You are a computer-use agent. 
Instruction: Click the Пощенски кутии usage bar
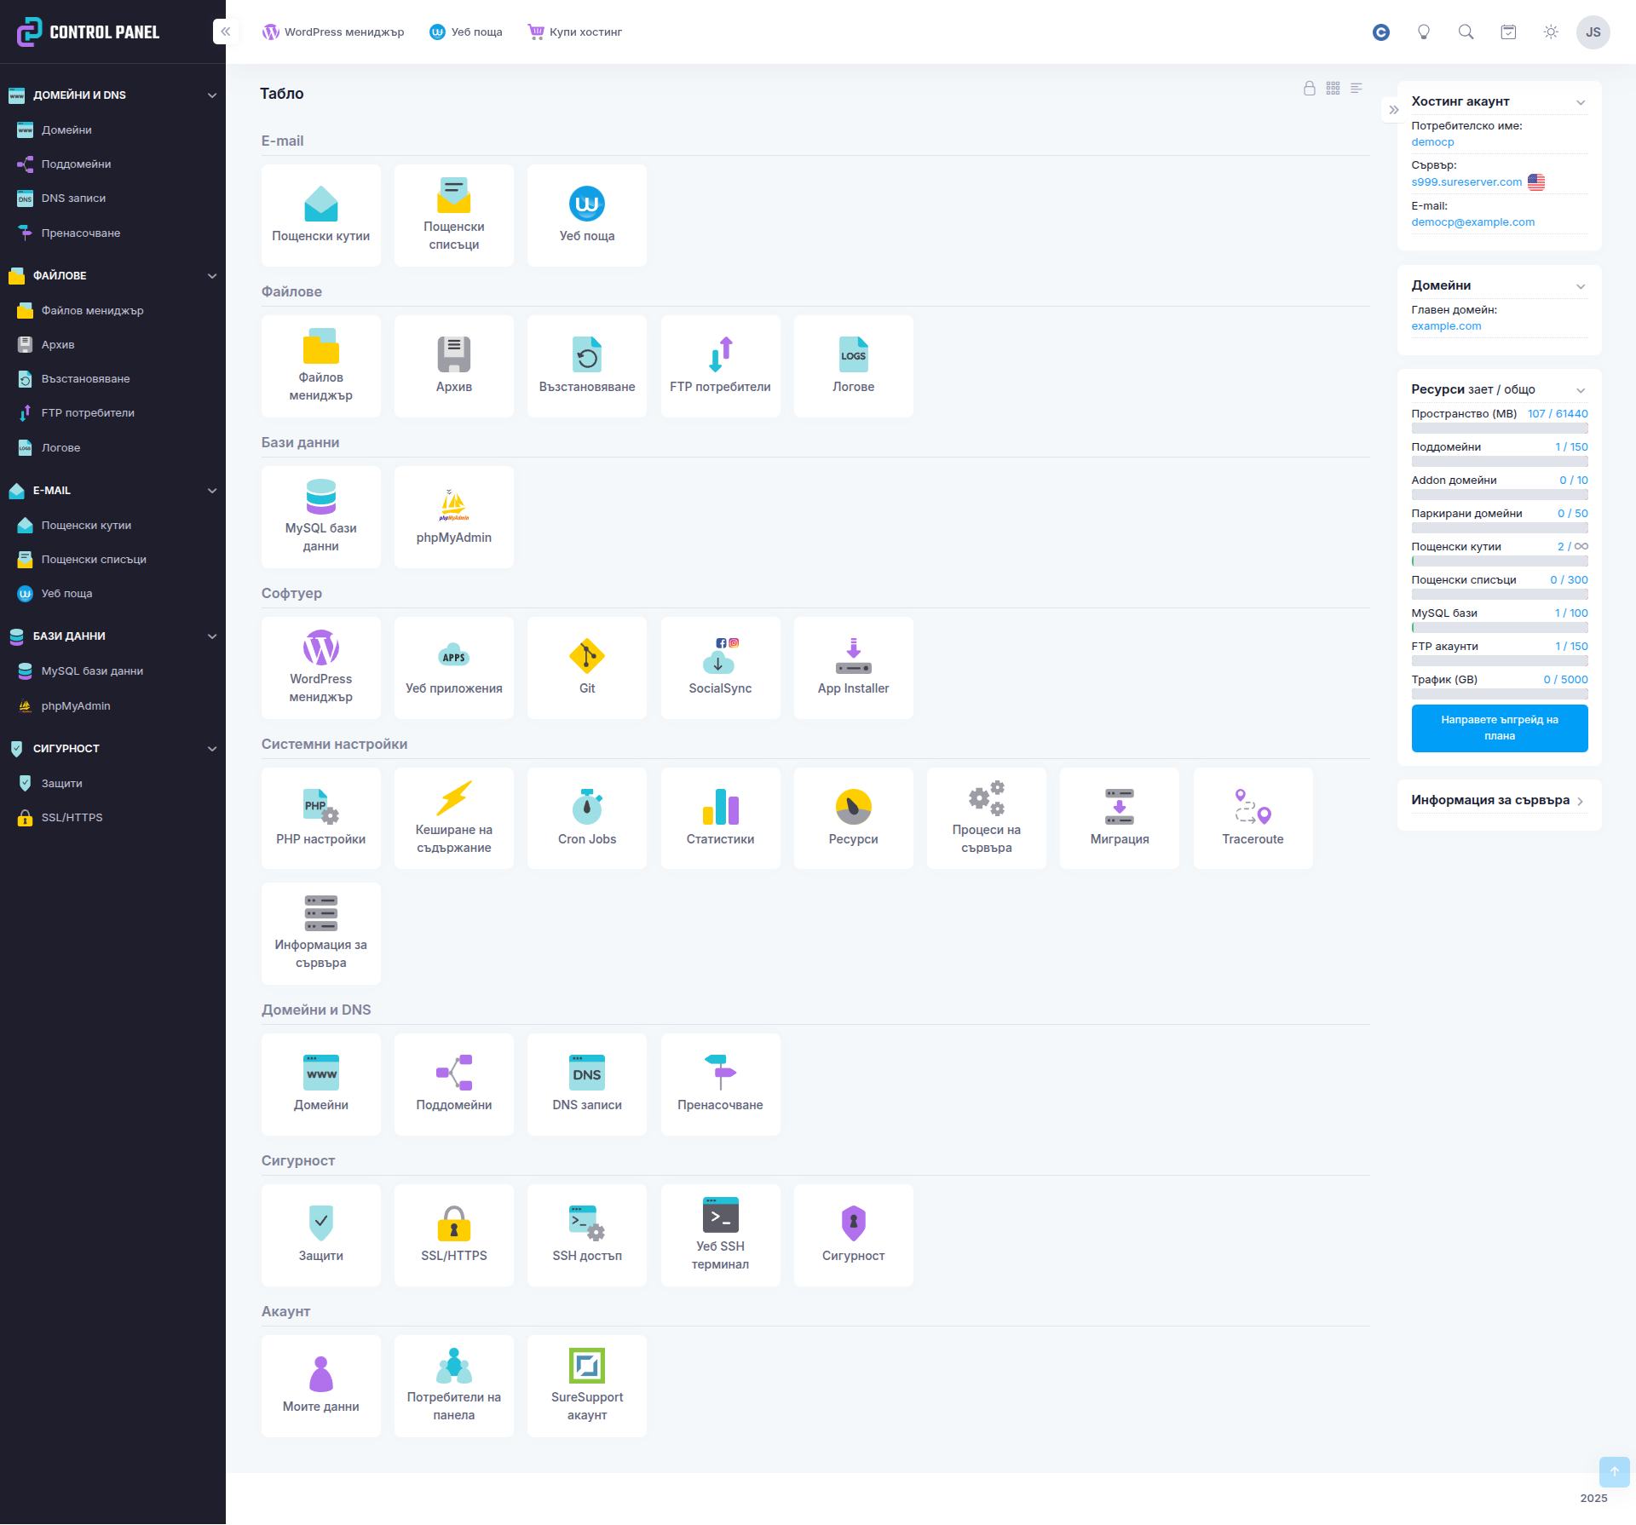1500,561
